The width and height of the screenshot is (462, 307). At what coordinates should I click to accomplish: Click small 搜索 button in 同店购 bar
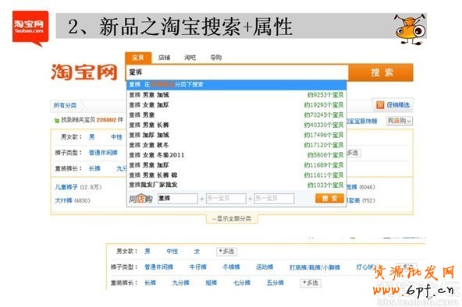[x=329, y=199]
